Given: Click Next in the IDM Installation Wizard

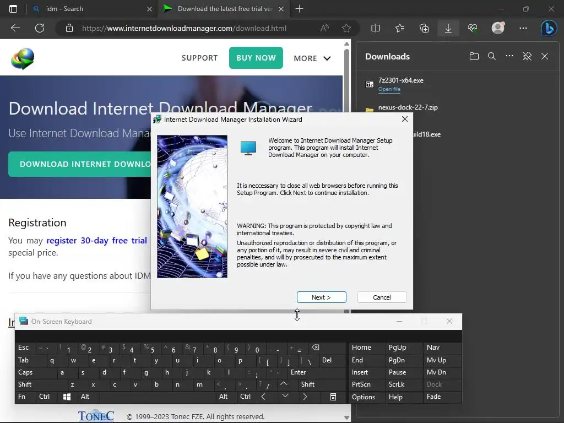Looking at the screenshot, I should pos(321,297).
